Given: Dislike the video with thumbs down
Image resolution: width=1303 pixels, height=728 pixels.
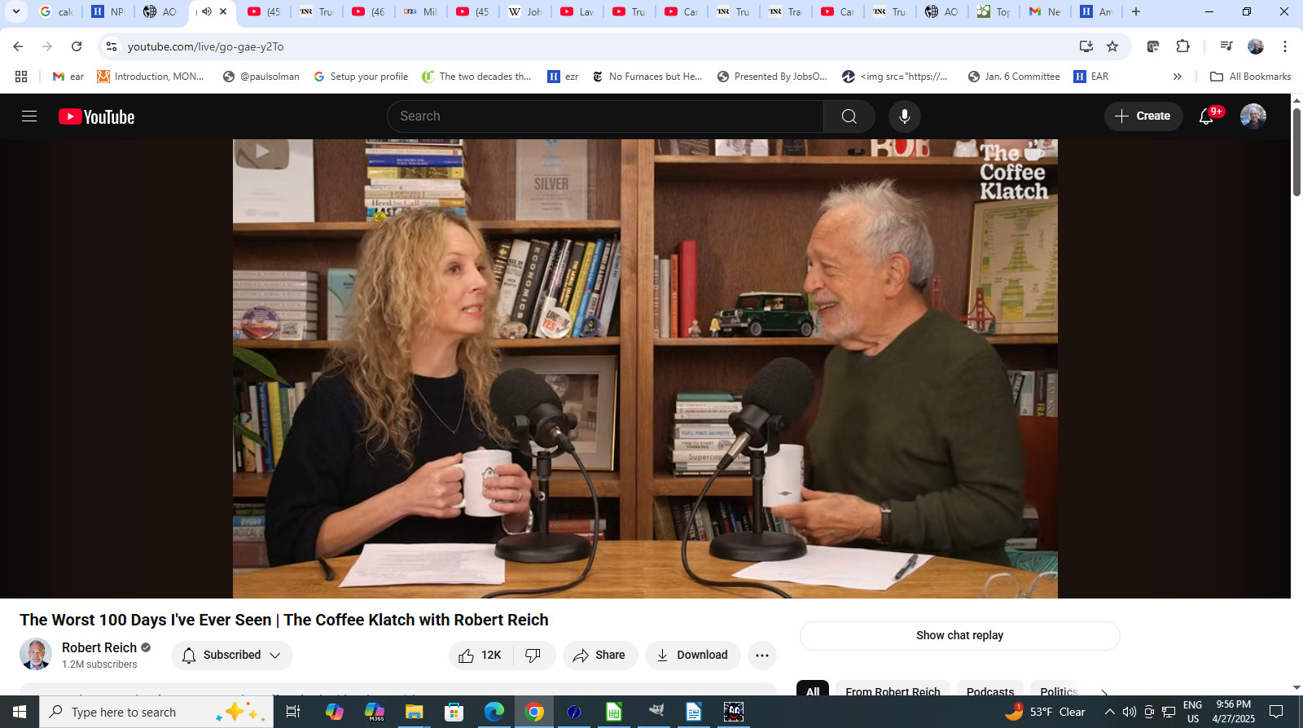Looking at the screenshot, I should [533, 655].
